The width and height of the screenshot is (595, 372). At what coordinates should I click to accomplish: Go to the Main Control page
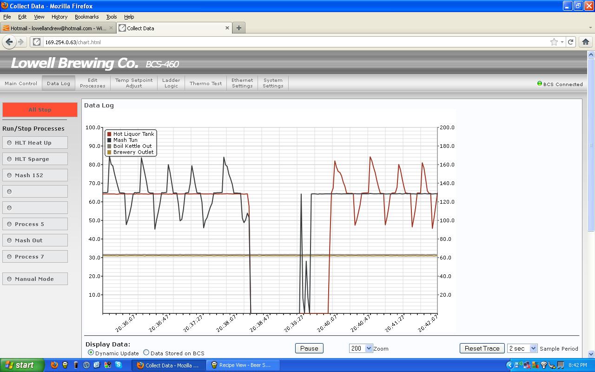pyautogui.click(x=21, y=84)
